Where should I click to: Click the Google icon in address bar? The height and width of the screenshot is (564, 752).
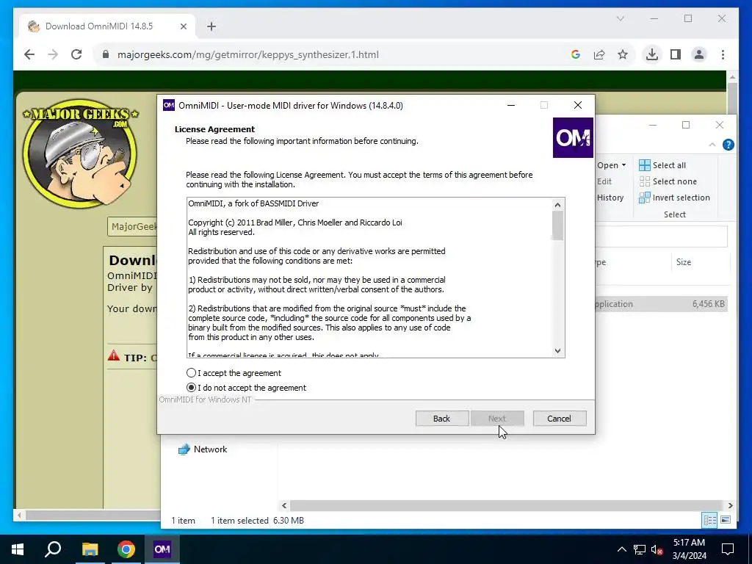tap(576, 54)
